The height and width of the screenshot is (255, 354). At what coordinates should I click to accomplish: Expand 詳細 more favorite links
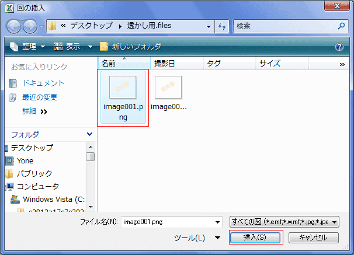point(35,111)
